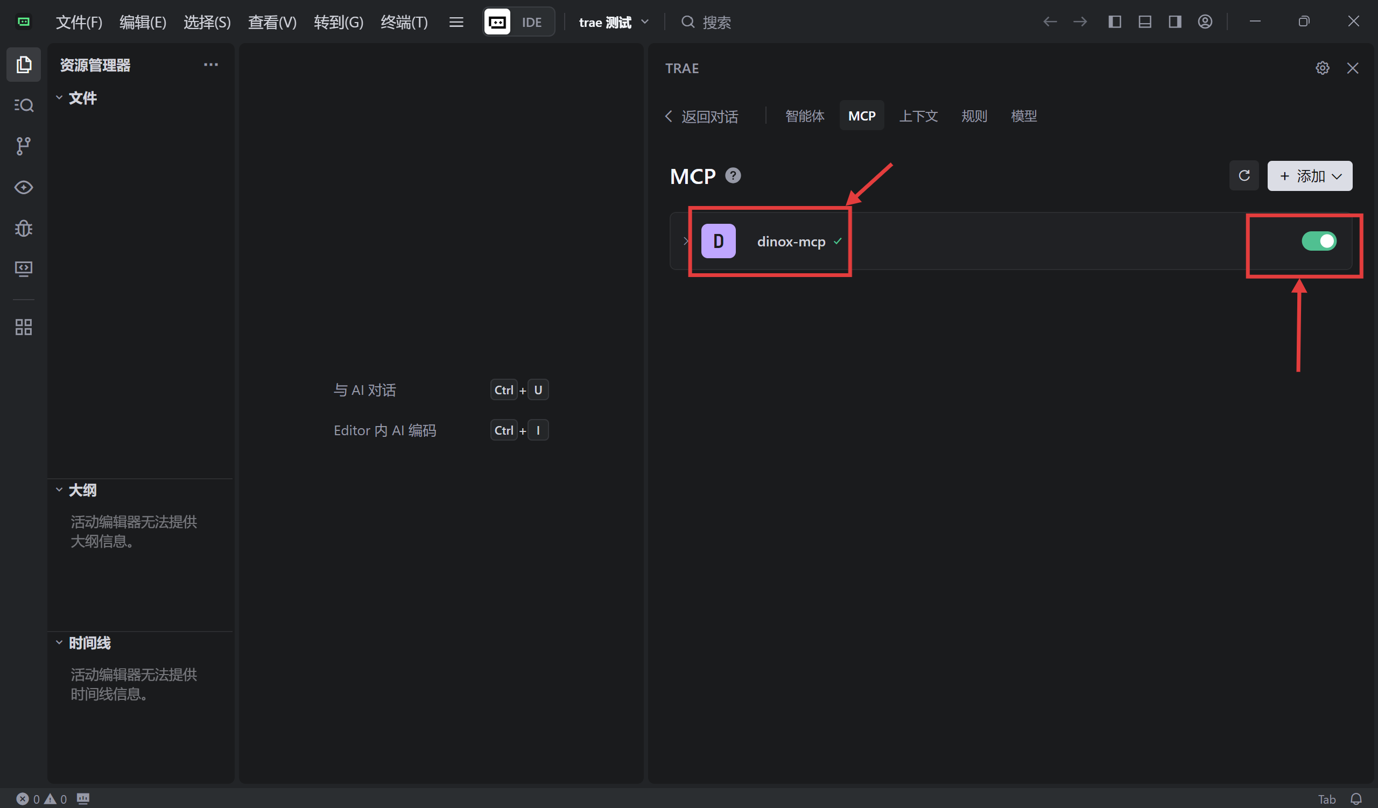Click the dinox-mcp server name

click(791, 242)
